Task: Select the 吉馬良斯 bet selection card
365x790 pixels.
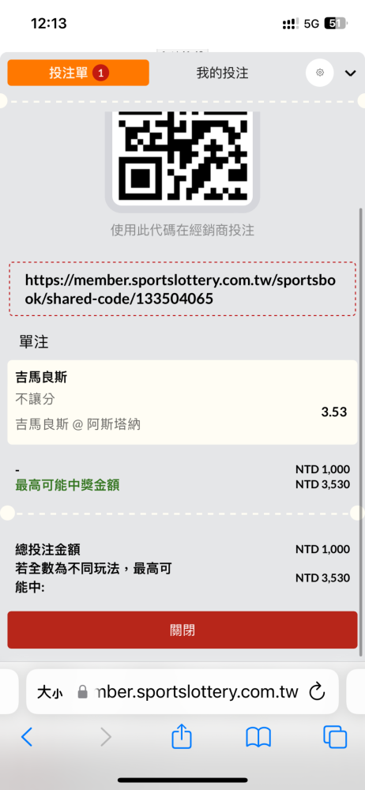Action: (182, 402)
